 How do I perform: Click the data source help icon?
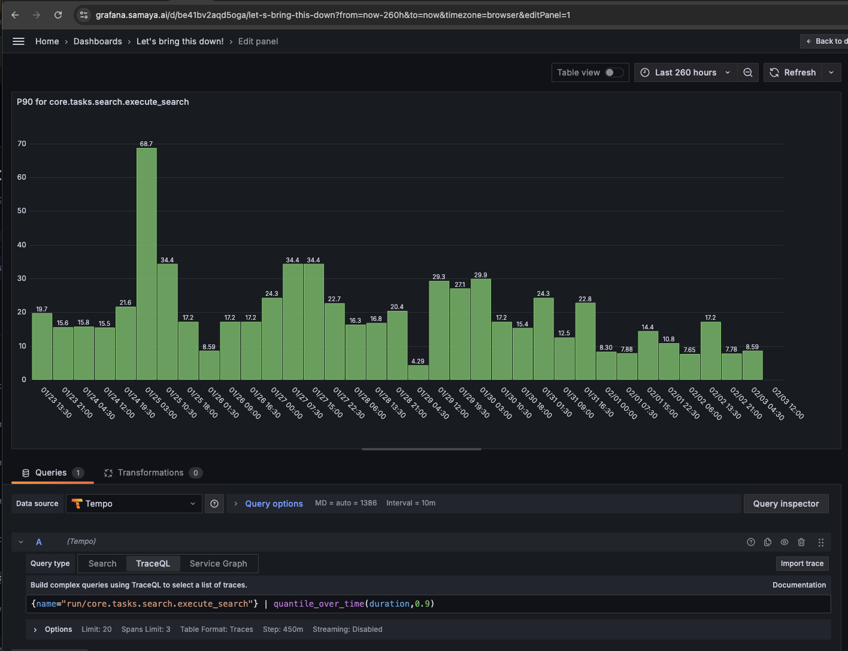(214, 504)
